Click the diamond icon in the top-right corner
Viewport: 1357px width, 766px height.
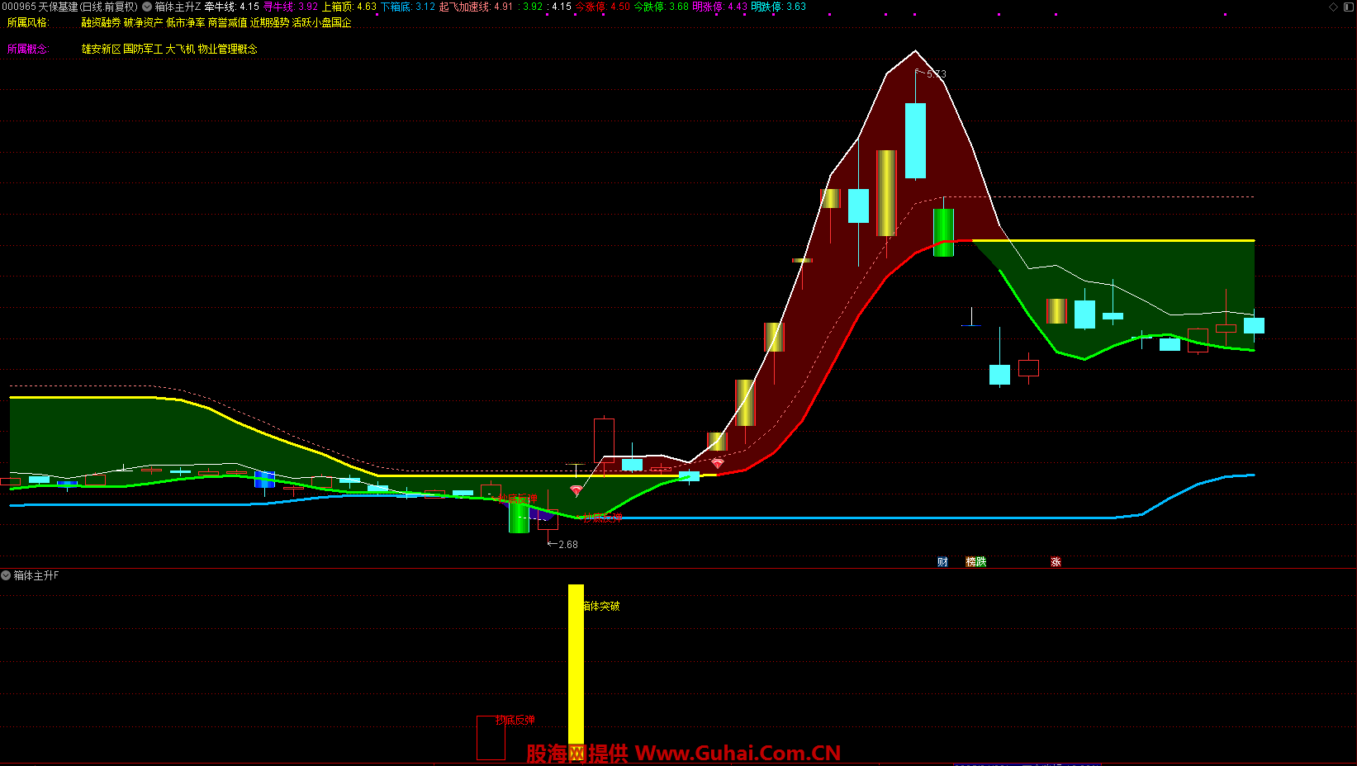coord(1334,7)
